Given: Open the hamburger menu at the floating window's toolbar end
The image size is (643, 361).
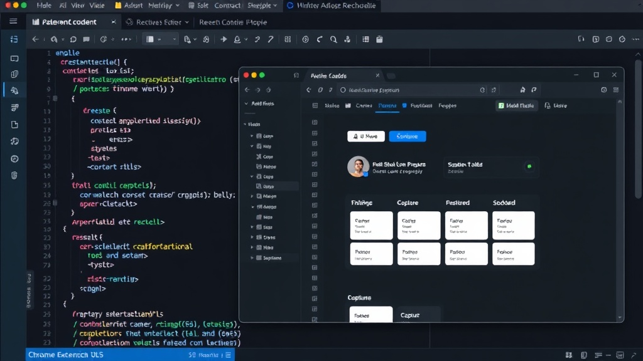Looking at the screenshot, I should 616,90.
